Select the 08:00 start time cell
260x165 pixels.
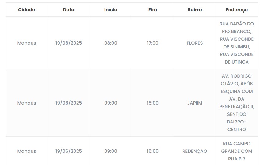[x=111, y=43]
